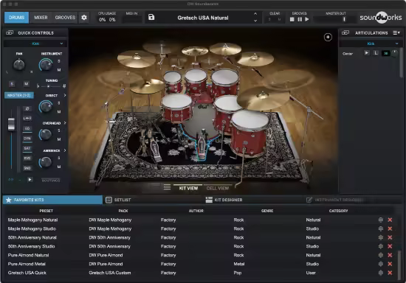Open the settings gear in top toolbar

coord(84,18)
